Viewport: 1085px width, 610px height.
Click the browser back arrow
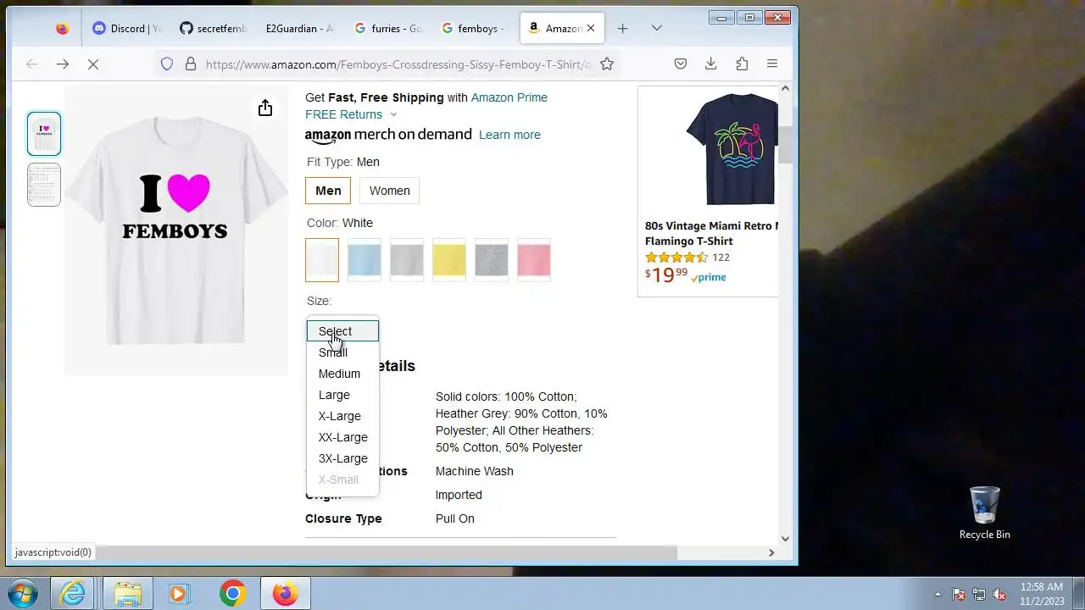(x=31, y=64)
